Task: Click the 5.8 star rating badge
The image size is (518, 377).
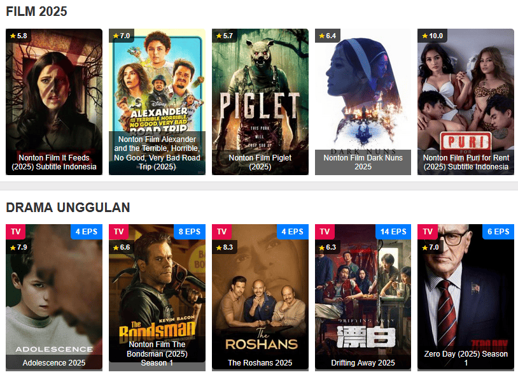Action: coord(18,36)
